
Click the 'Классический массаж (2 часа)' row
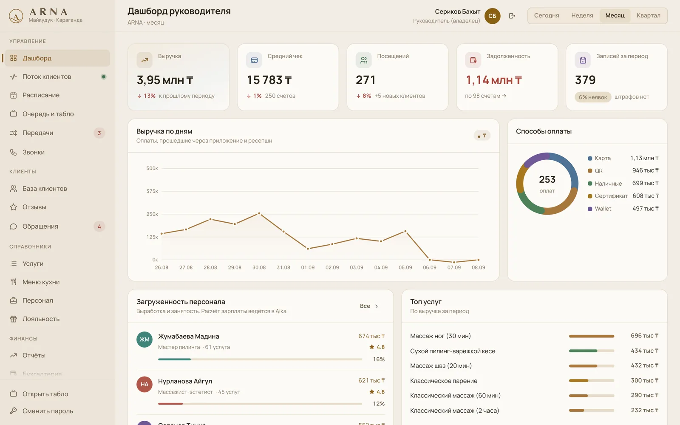pos(534,411)
